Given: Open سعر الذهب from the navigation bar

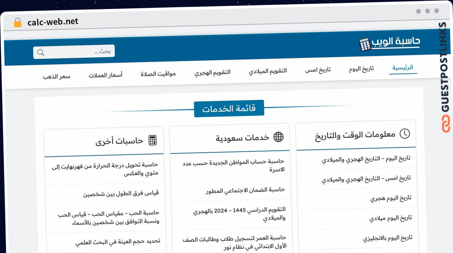Looking at the screenshot, I should pyautogui.click(x=57, y=76).
